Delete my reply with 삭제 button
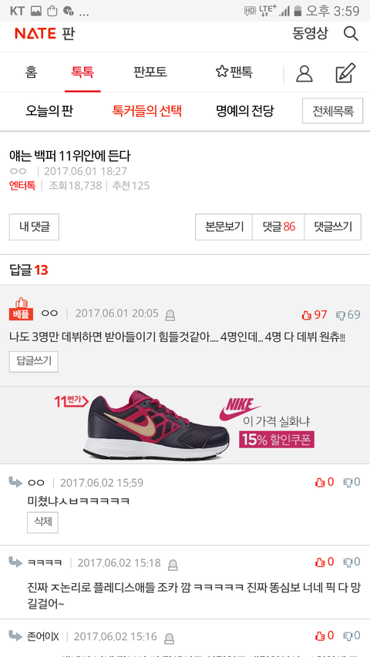Viewport: 370px width, 657px height. (x=43, y=522)
